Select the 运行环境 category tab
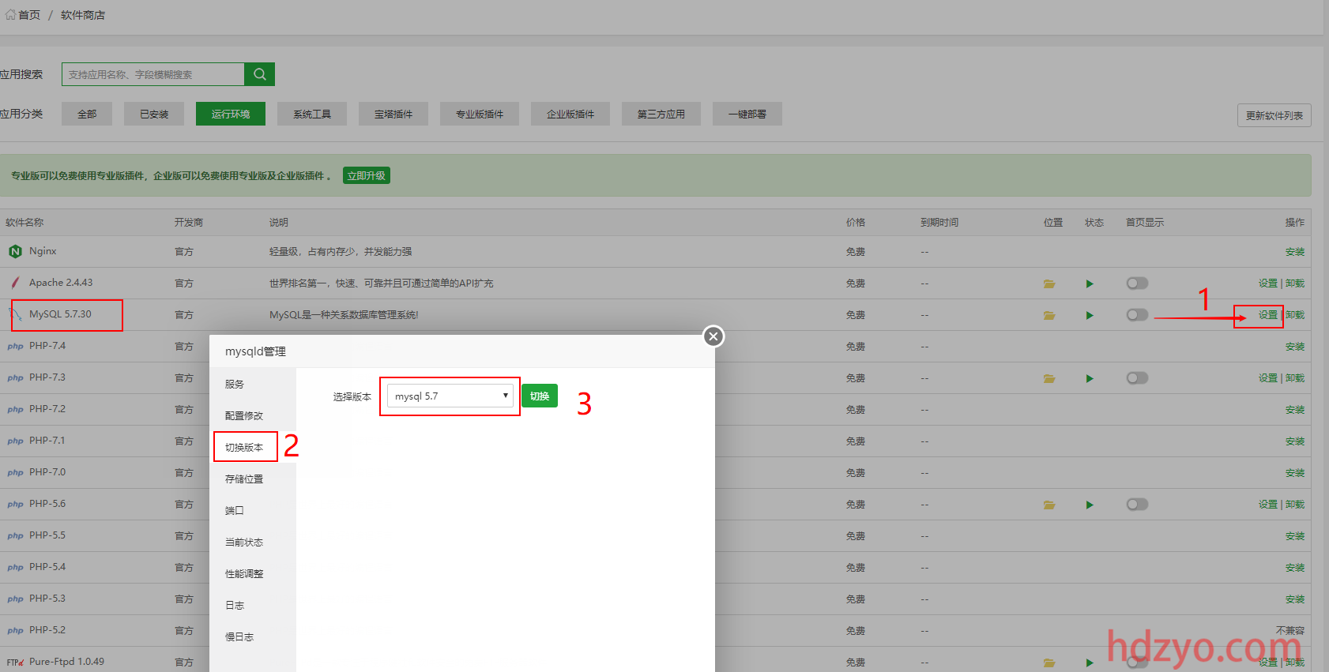1329x672 pixels. pos(231,114)
